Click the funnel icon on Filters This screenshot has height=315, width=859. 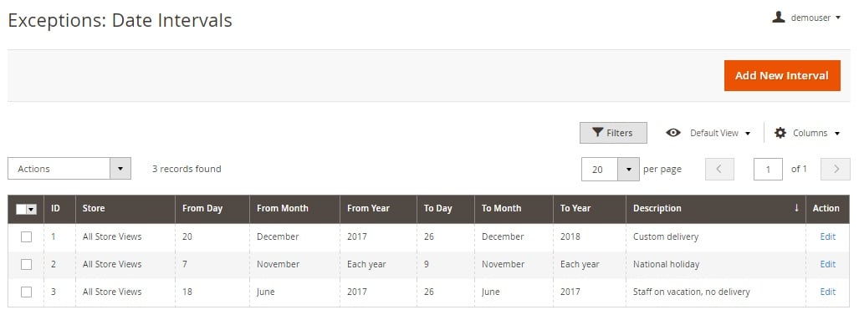(598, 133)
